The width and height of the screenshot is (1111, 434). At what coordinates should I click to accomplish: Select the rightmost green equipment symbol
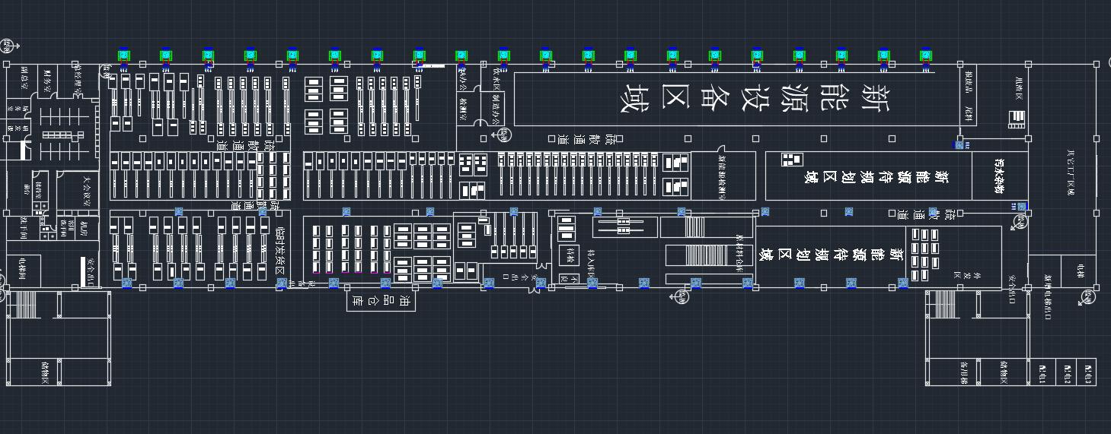(926, 55)
